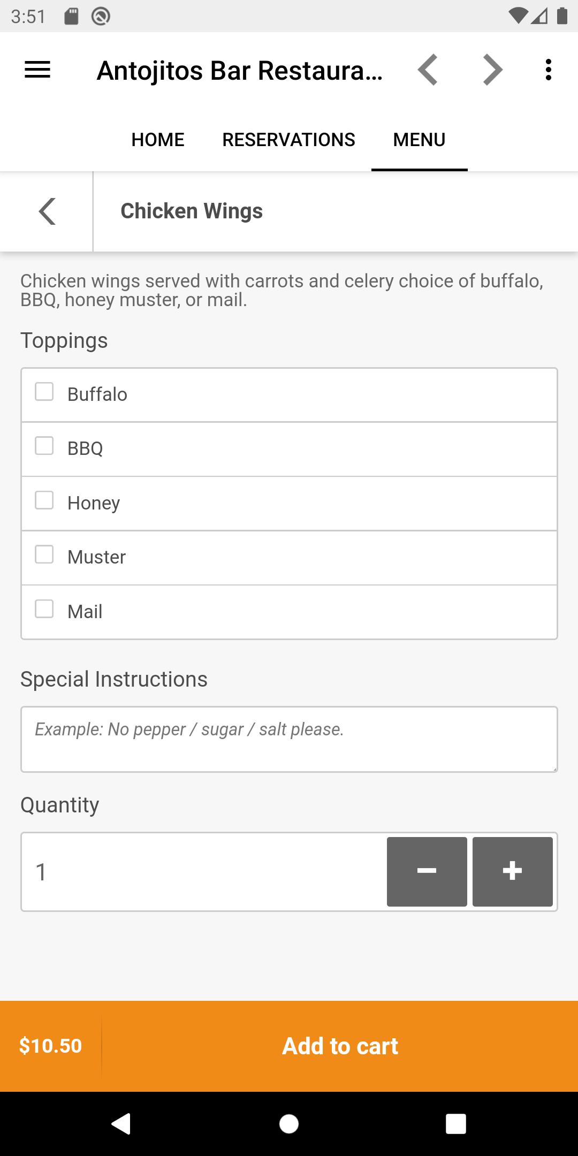Check the BBQ topping checkbox
578x1156 pixels.
pyautogui.click(x=44, y=446)
